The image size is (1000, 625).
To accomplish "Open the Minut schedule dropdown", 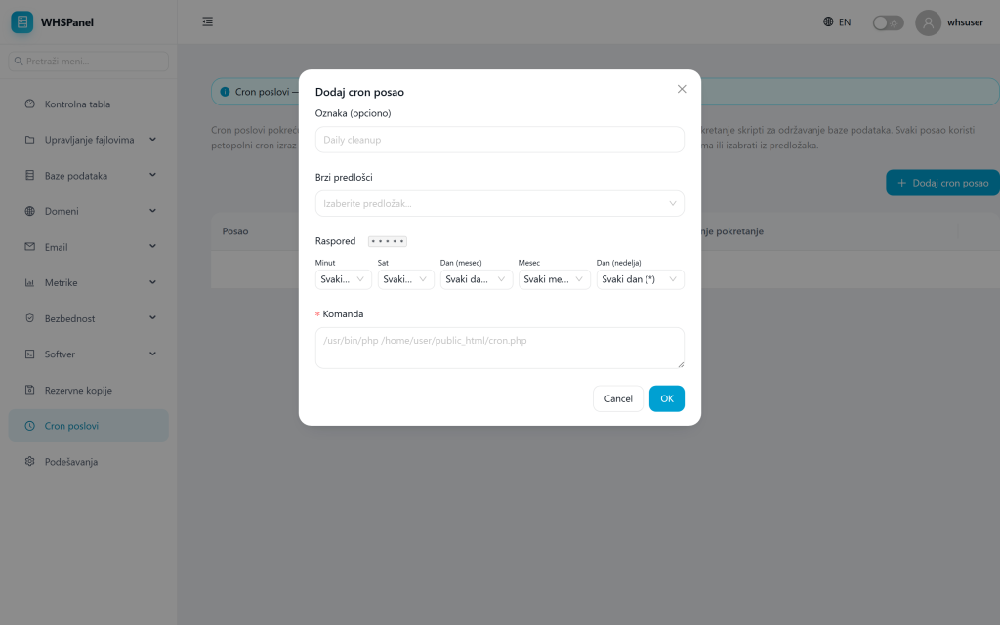I will (x=343, y=279).
